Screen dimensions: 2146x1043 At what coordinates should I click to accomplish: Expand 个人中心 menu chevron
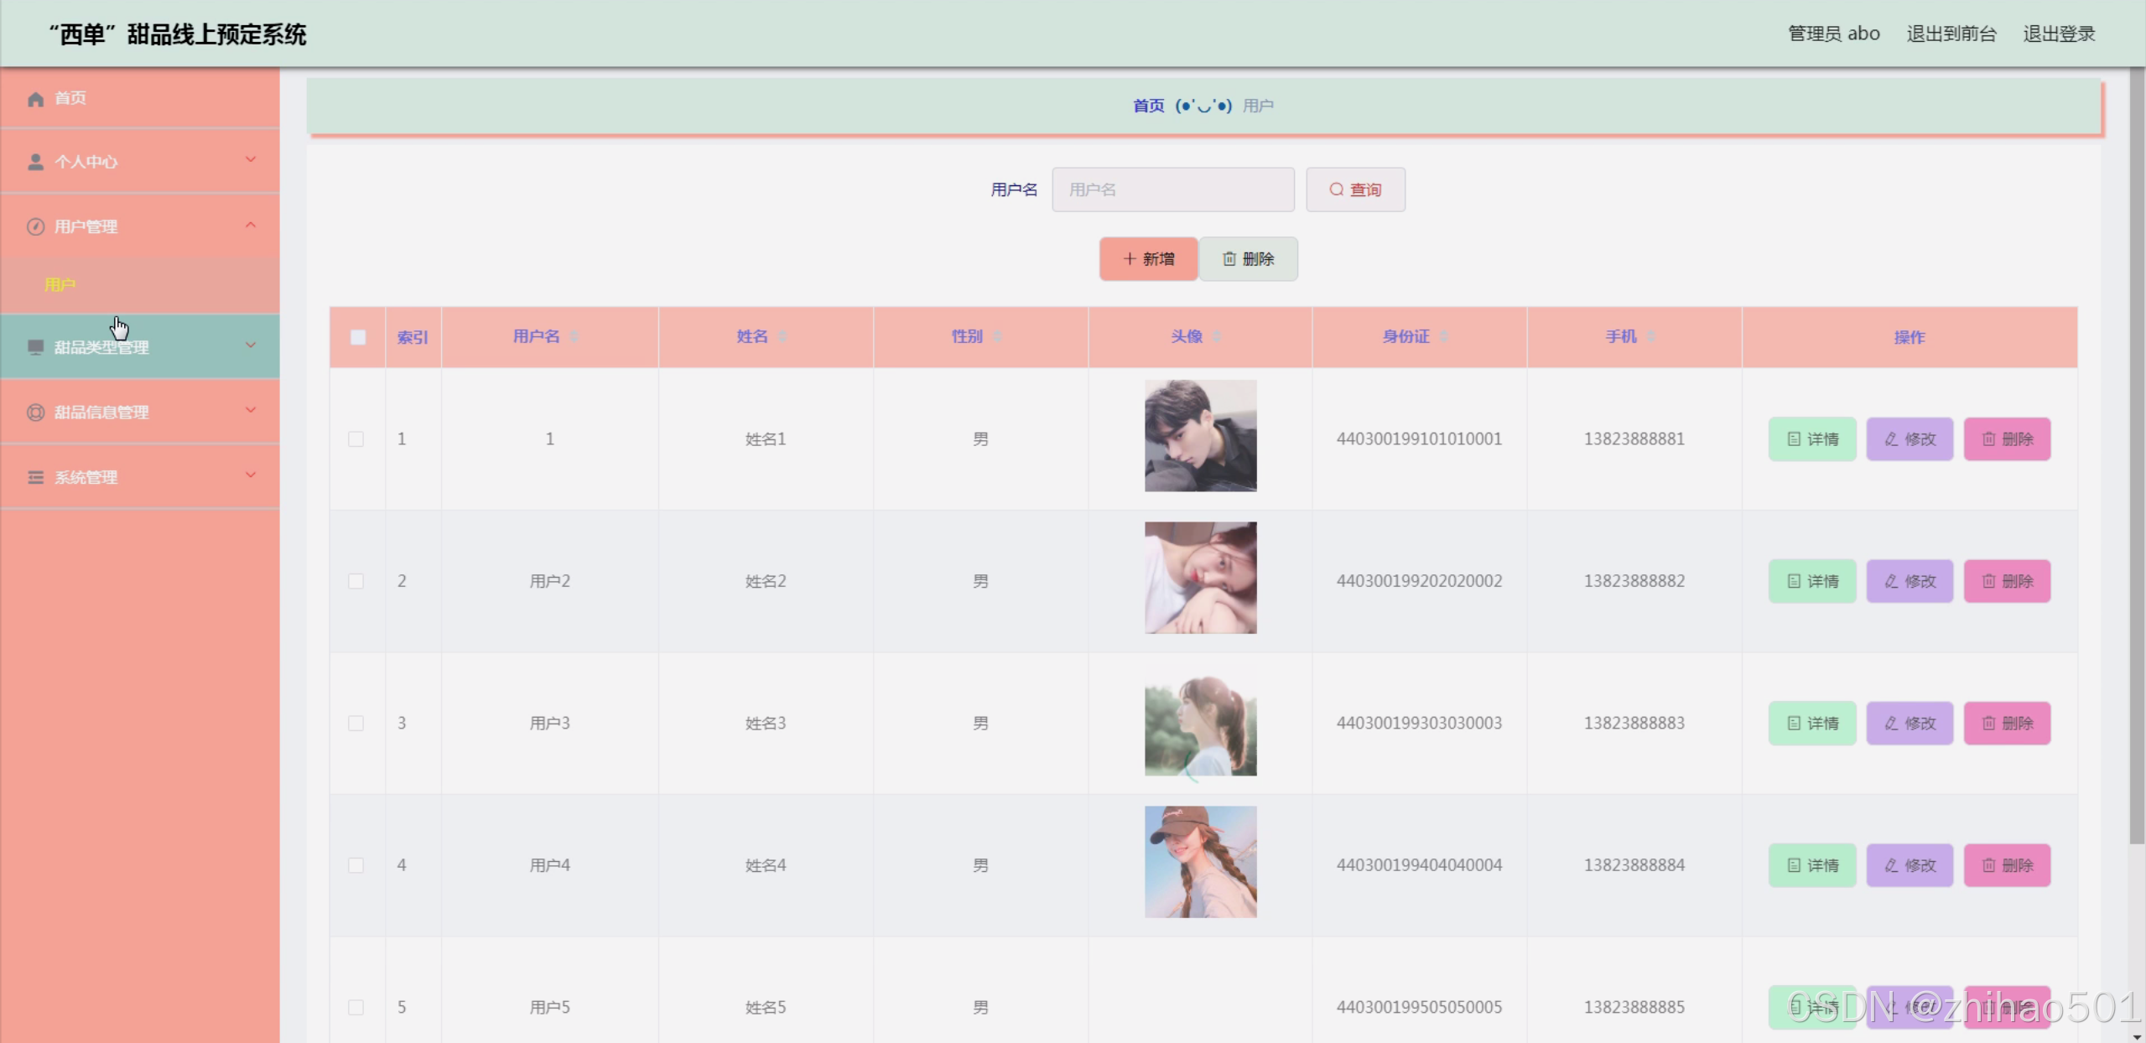click(250, 159)
